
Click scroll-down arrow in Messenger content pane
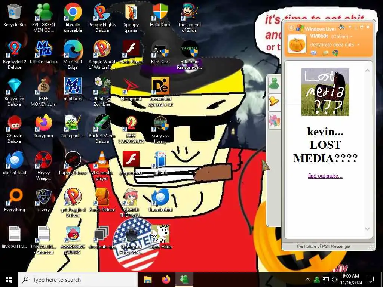(367, 229)
